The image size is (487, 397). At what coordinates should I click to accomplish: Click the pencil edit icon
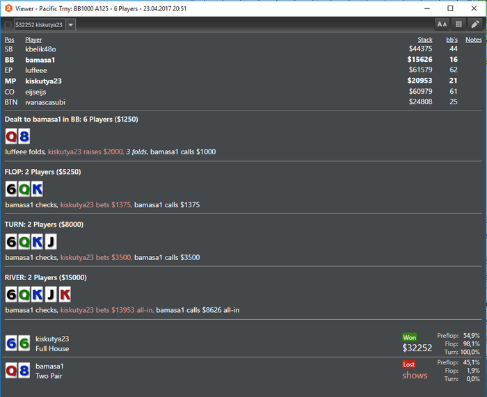click(475, 24)
